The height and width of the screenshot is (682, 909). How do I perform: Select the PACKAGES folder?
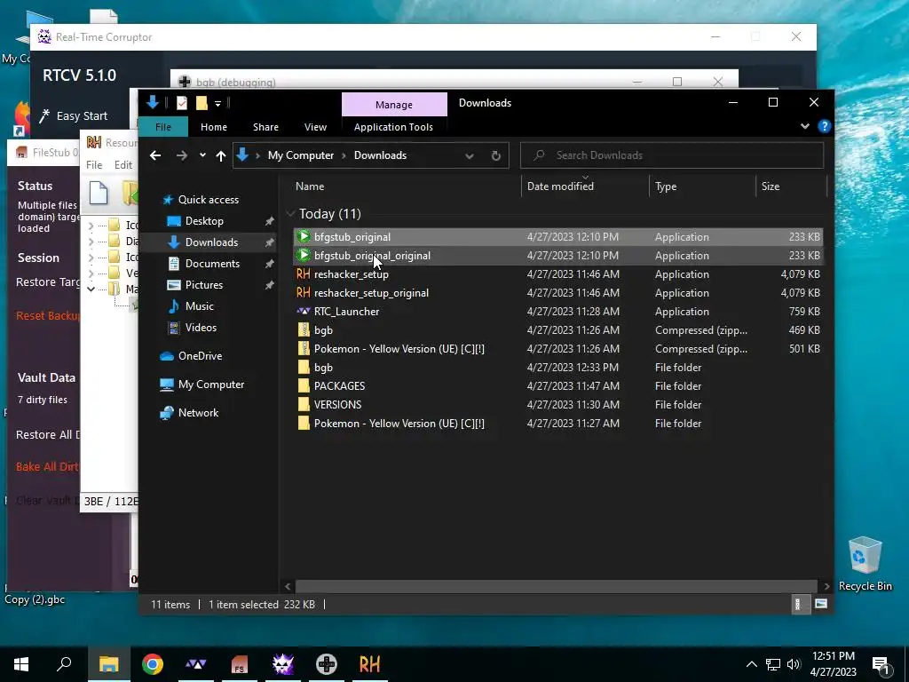557,385
